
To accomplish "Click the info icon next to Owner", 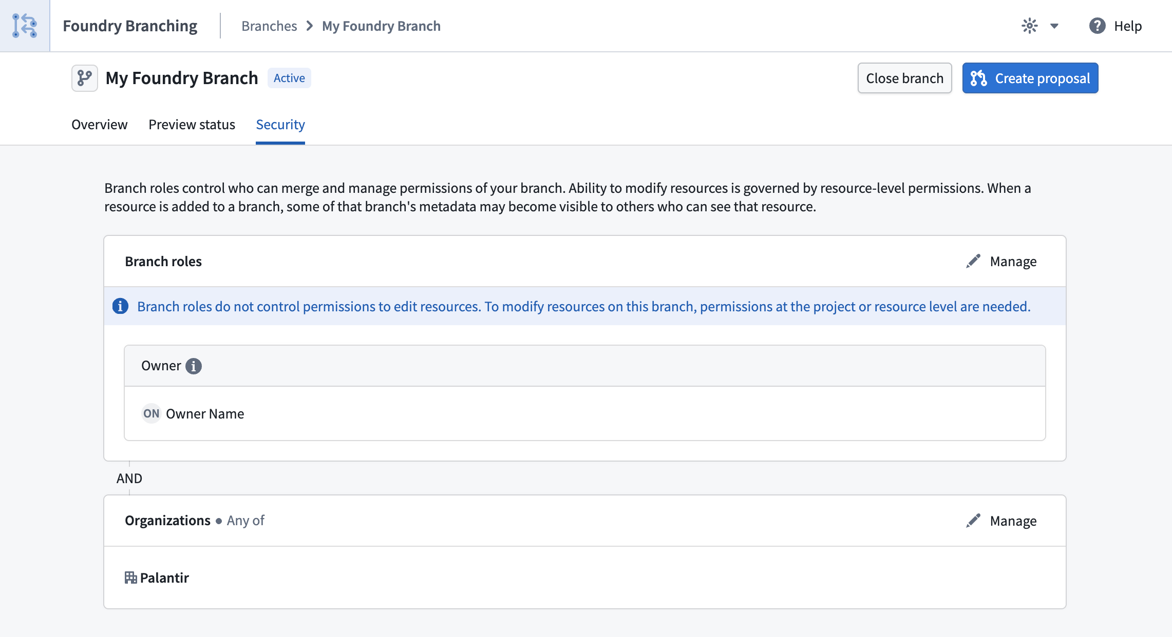I will tap(194, 365).
